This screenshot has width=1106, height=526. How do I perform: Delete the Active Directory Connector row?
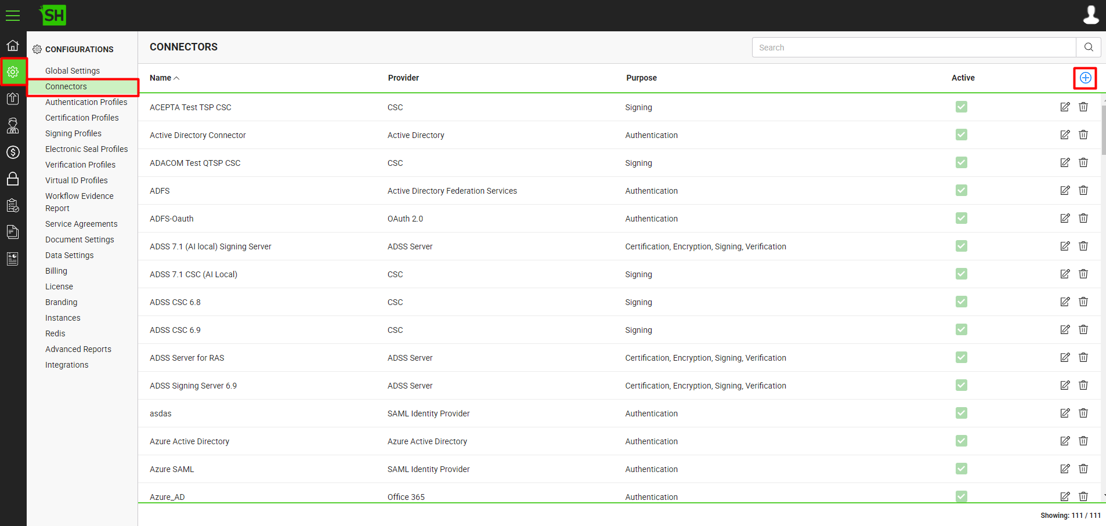[1083, 135]
